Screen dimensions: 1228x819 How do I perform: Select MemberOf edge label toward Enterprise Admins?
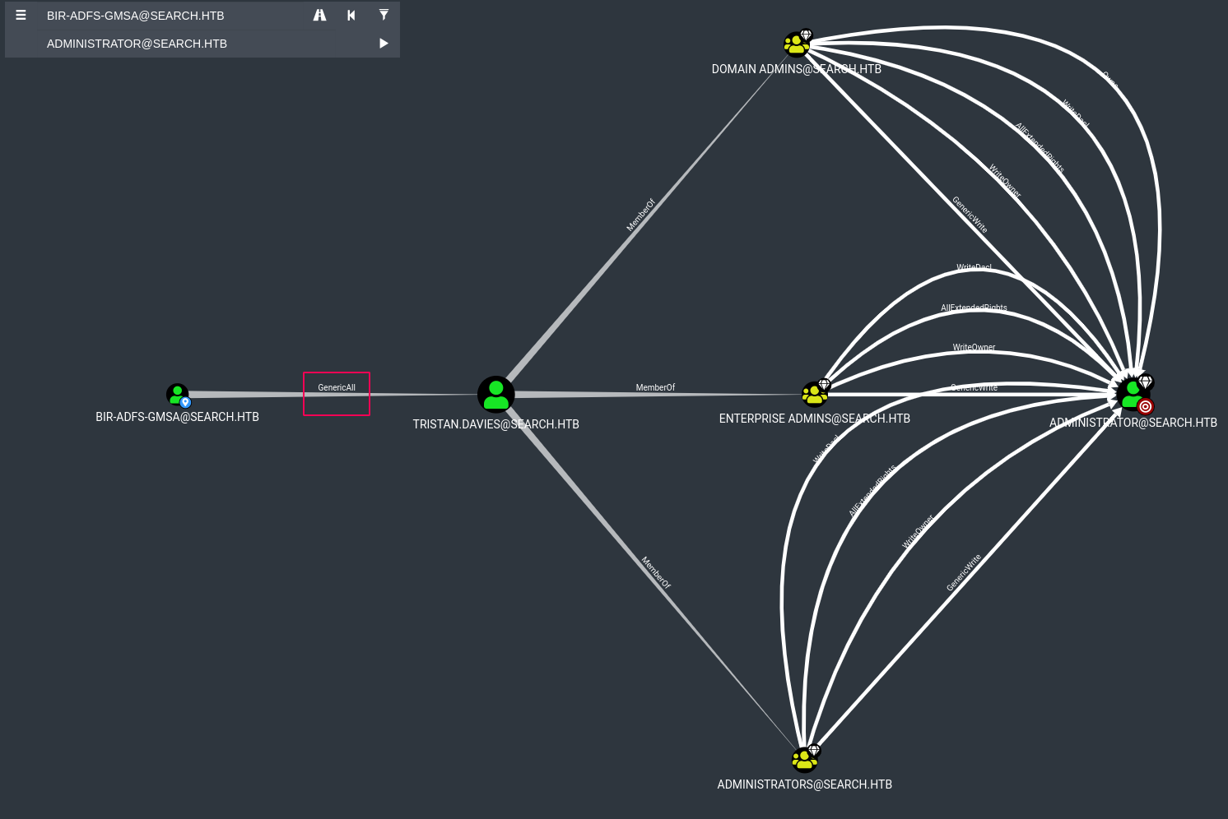[x=655, y=388]
